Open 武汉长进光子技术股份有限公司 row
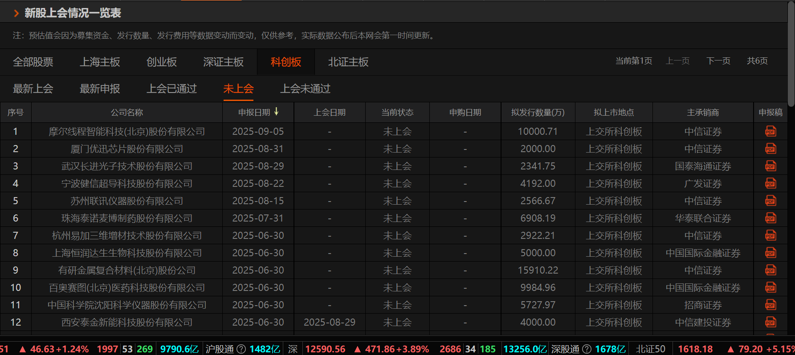The width and height of the screenshot is (795, 355). pyautogui.click(x=127, y=166)
